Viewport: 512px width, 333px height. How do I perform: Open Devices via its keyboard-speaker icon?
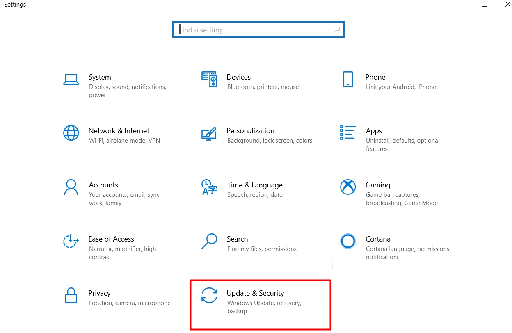pyautogui.click(x=209, y=79)
